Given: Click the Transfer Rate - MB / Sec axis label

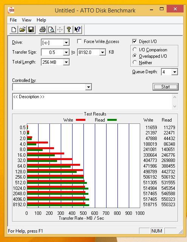Looking at the screenshot, I should click(x=81, y=218).
